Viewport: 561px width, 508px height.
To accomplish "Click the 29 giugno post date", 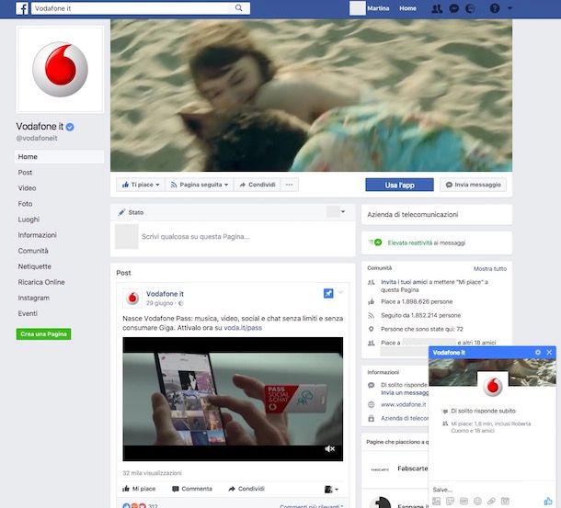I will pyautogui.click(x=159, y=303).
